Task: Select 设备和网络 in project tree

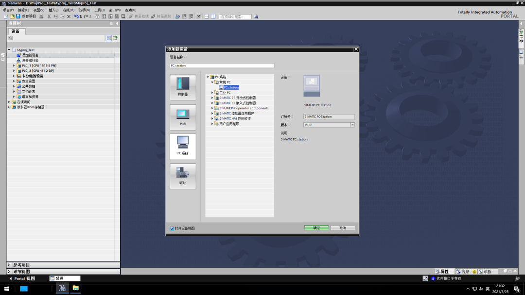Action: [x=30, y=61]
